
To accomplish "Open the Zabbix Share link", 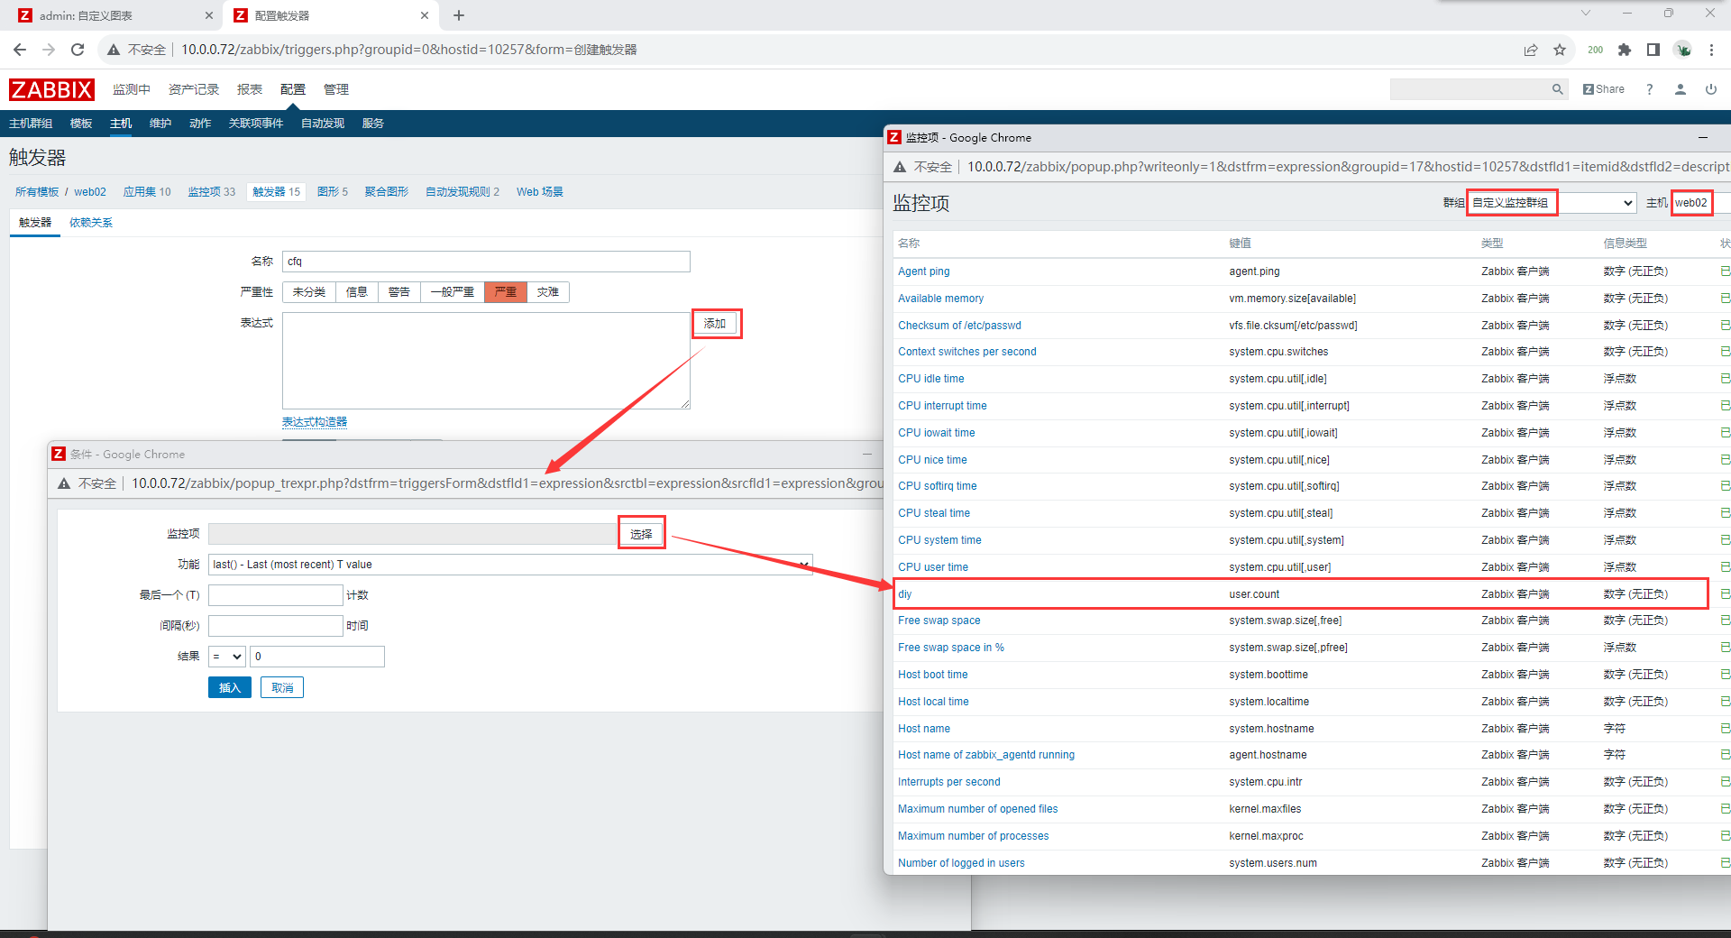I will [x=1604, y=89].
